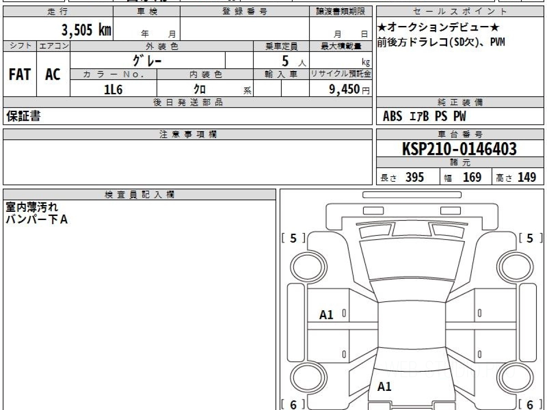Viewport: 547px width, 410px height.
Task: Select the recycle deposit 9,450円
Action: pyautogui.click(x=349, y=89)
